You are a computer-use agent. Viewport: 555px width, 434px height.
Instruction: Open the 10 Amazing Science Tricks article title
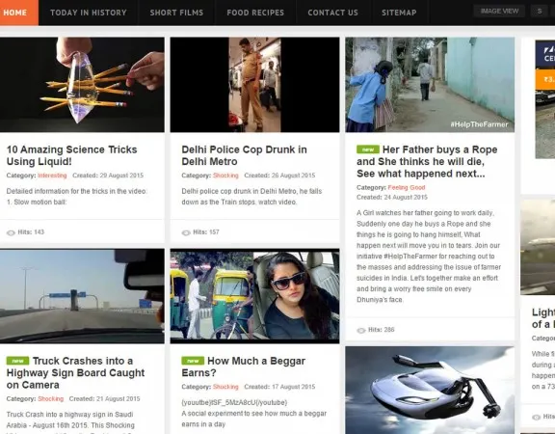pos(72,155)
